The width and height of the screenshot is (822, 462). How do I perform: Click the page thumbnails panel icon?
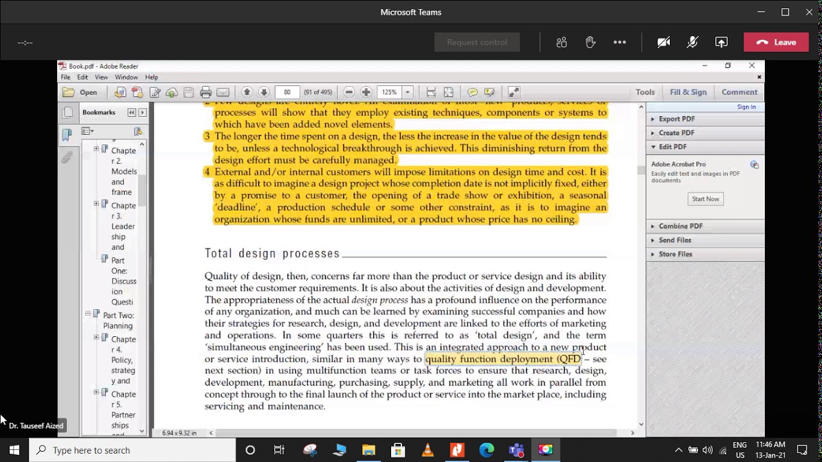point(67,113)
